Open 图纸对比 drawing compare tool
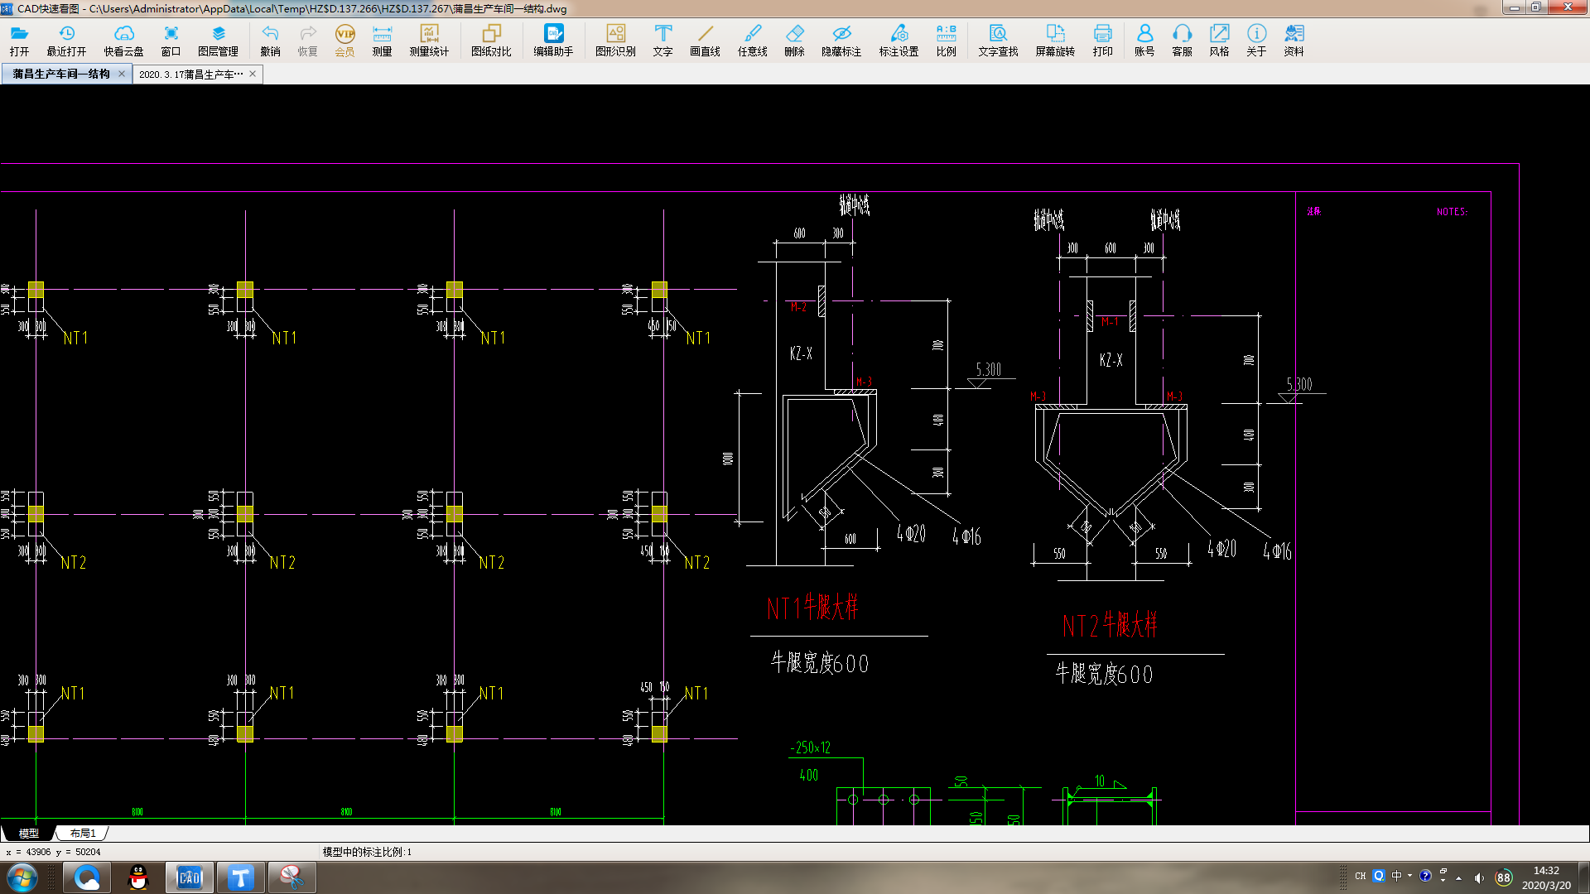This screenshot has height=894, width=1590. tap(491, 40)
